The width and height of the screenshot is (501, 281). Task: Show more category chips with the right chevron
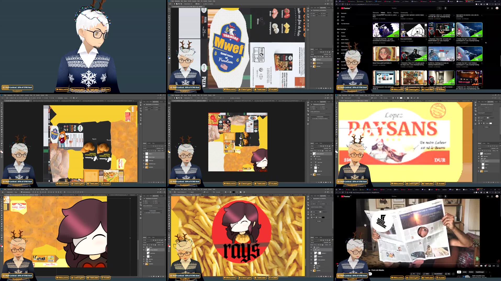pos(489,272)
